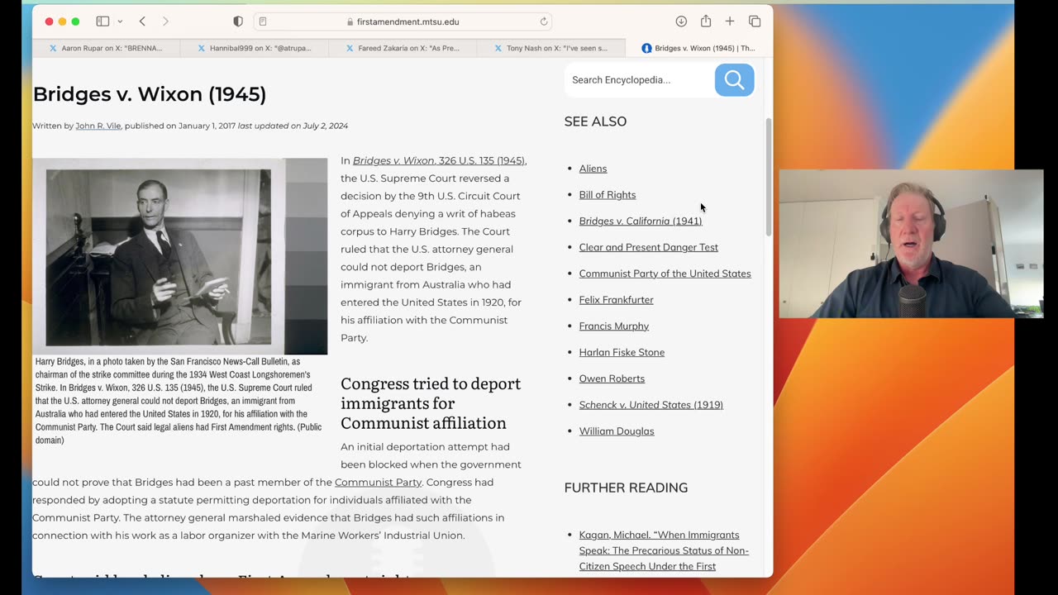Click the SEE ALSO heading
The width and height of the screenshot is (1058, 595).
coord(595,121)
